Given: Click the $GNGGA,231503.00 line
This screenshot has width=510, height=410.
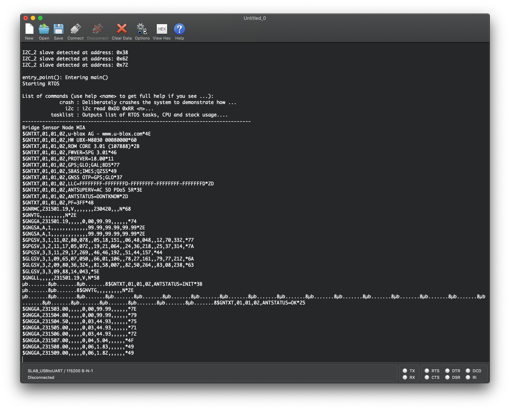Looking at the screenshot, I should tap(80, 309).
